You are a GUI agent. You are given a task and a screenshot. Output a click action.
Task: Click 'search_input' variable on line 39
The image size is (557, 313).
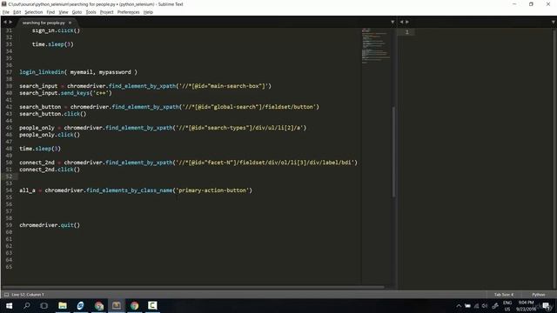(38, 86)
